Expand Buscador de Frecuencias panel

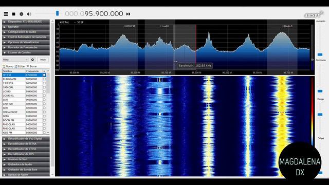[26, 47]
